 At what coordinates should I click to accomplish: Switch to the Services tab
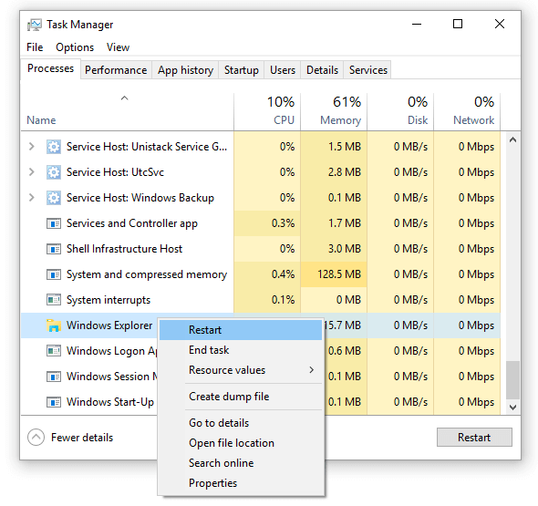368,70
